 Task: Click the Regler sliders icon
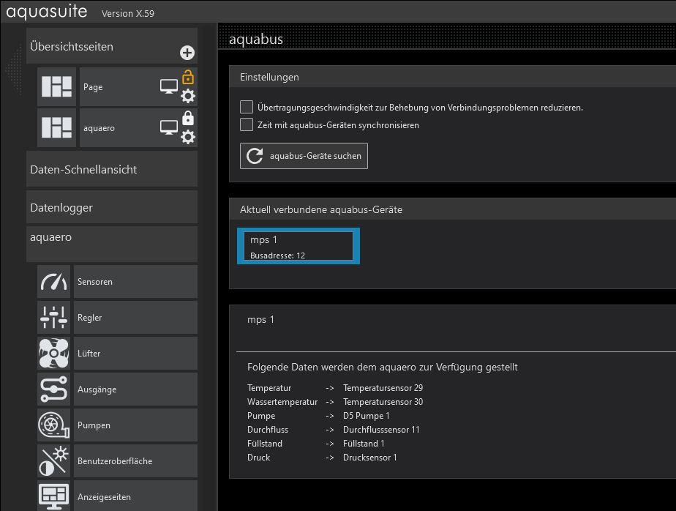pyautogui.click(x=53, y=317)
